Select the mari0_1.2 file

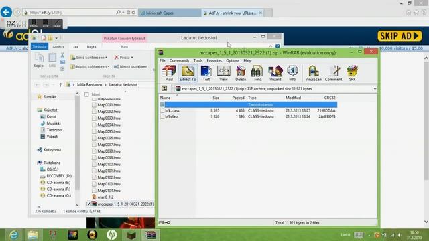click(x=105, y=197)
